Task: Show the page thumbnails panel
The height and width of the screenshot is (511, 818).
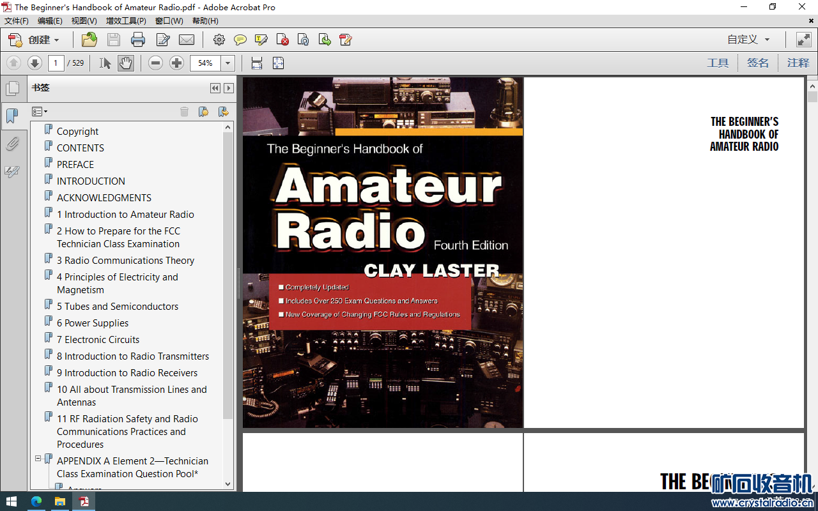Action: (12, 89)
